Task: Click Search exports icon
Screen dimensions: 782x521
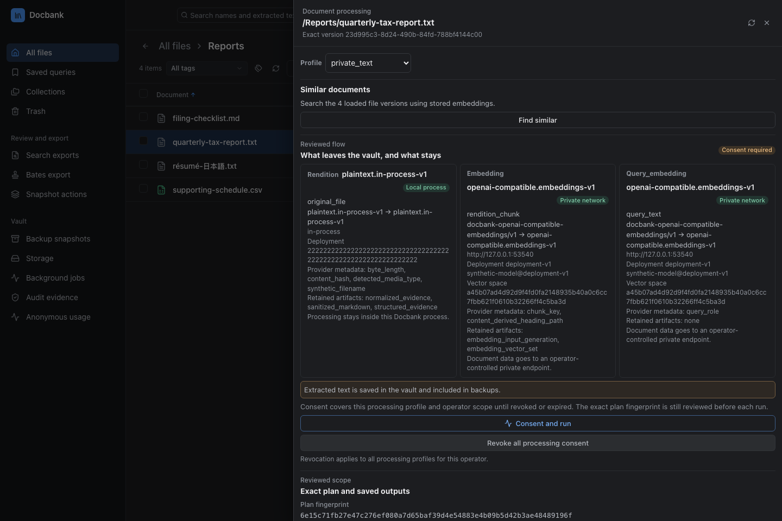Action: pos(15,155)
